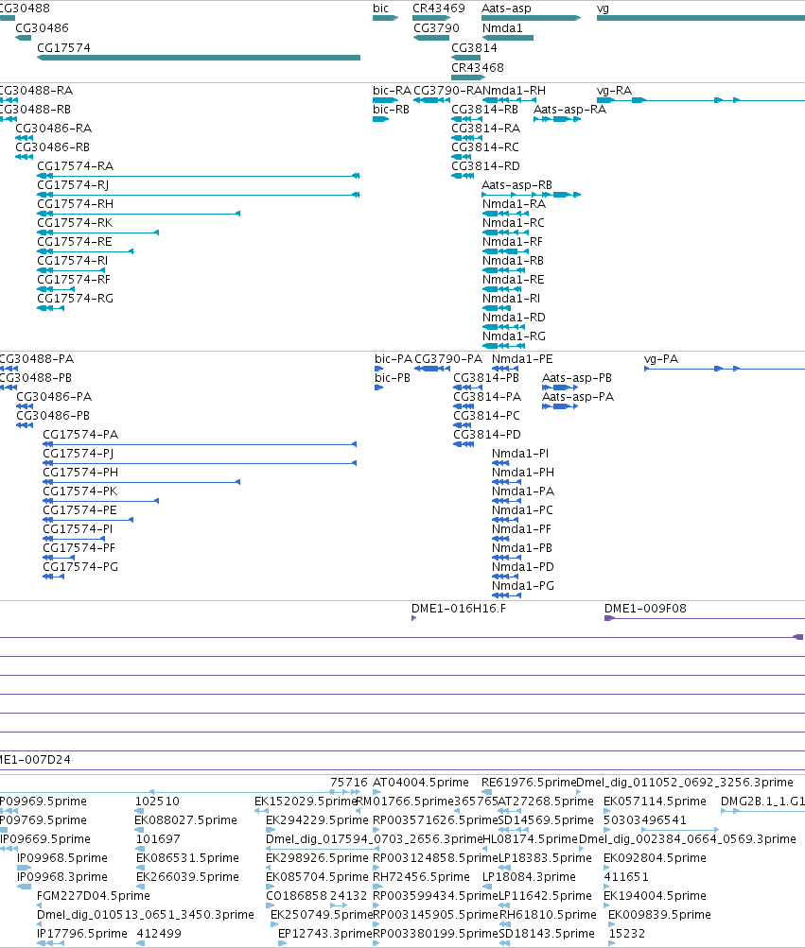Open the Nmda1-RF transcript label
Viewport: 805px width, 948px height.
click(x=513, y=242)
